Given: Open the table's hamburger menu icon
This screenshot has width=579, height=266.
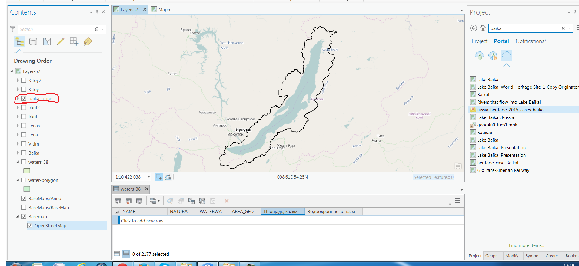Looking at the screenshot, I should coord(458,200).
